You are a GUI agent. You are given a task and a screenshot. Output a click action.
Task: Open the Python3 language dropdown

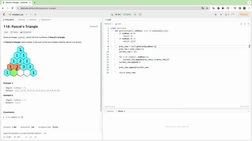point(109,24)
